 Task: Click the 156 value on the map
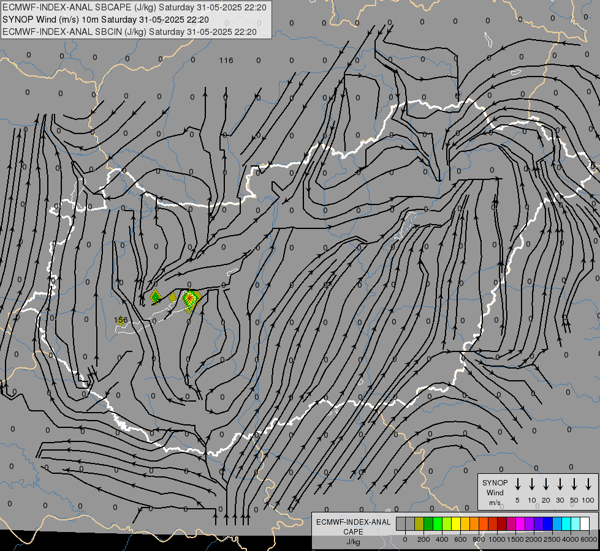(121, 320)
